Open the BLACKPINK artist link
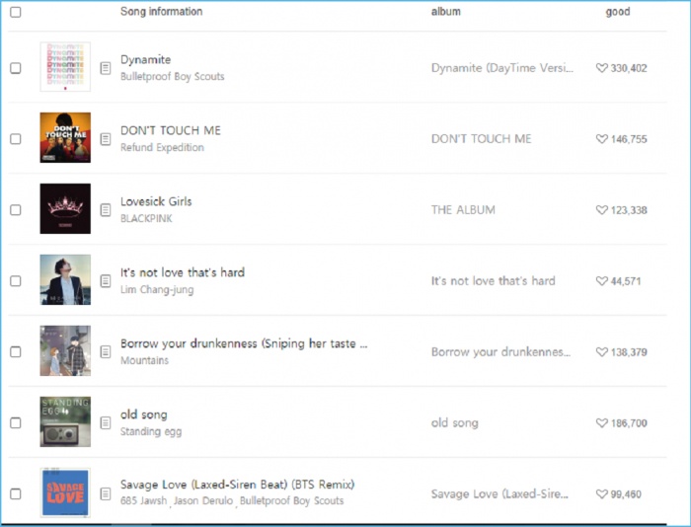The width and height of the screenshot is (691, 527). click(x=146, y=218)
